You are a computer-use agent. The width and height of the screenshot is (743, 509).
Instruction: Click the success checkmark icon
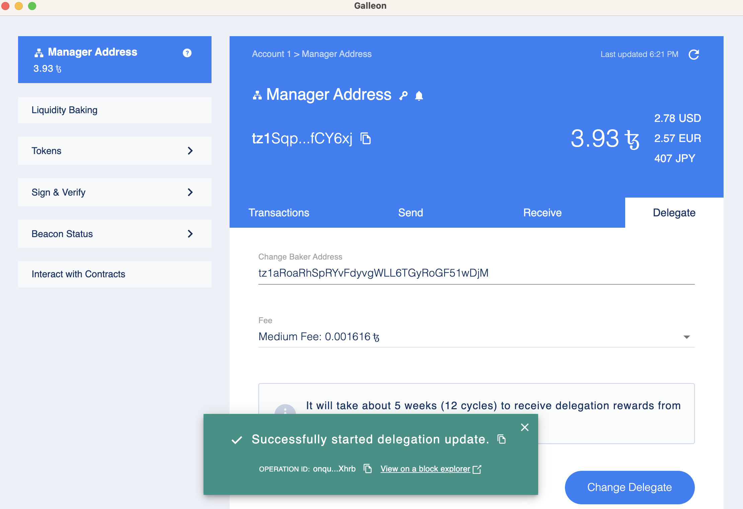237,440
